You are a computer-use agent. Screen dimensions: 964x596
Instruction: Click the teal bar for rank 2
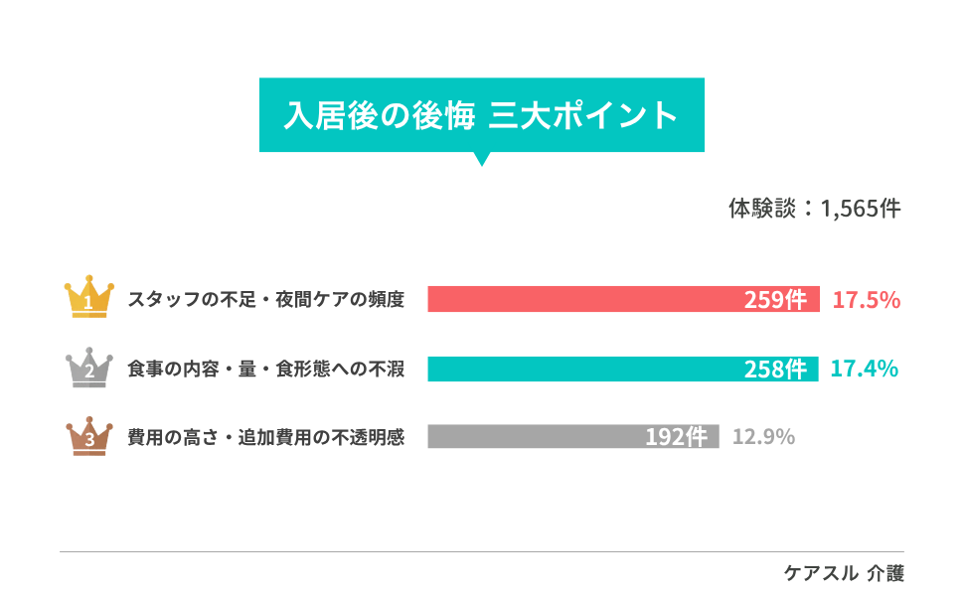point(576,369)
